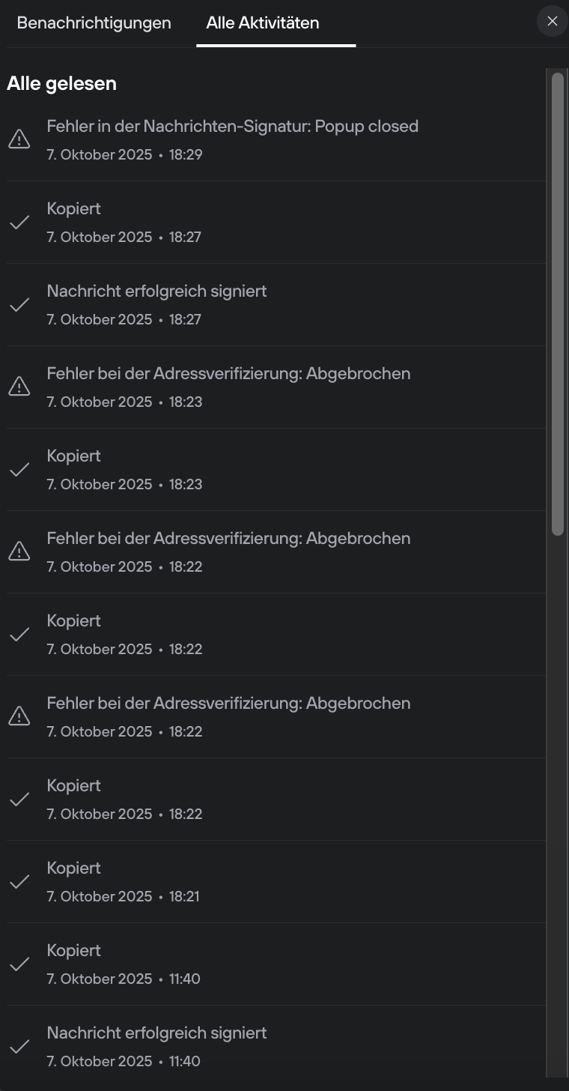
Task: Click checkmark icon of 18:27 signed message entry
Action: pos(19,304)
